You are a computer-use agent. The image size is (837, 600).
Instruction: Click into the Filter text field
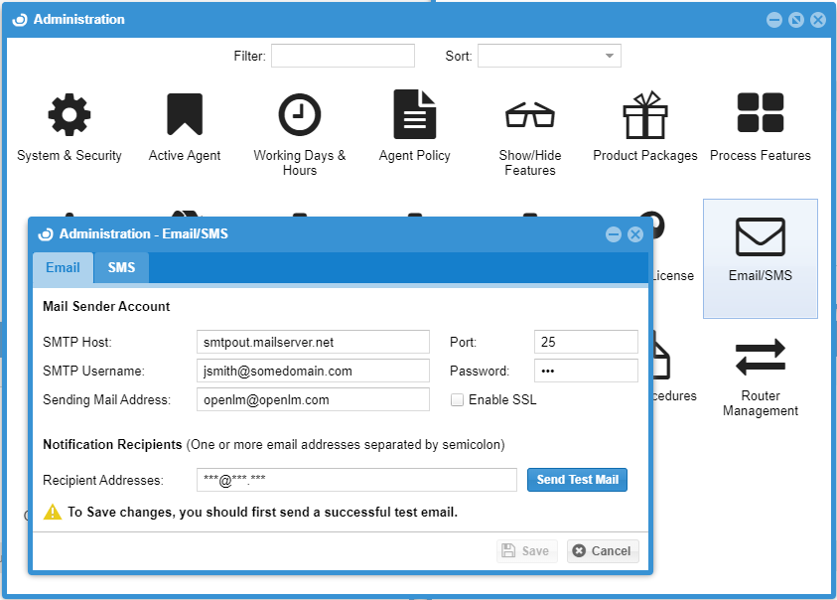343,56
